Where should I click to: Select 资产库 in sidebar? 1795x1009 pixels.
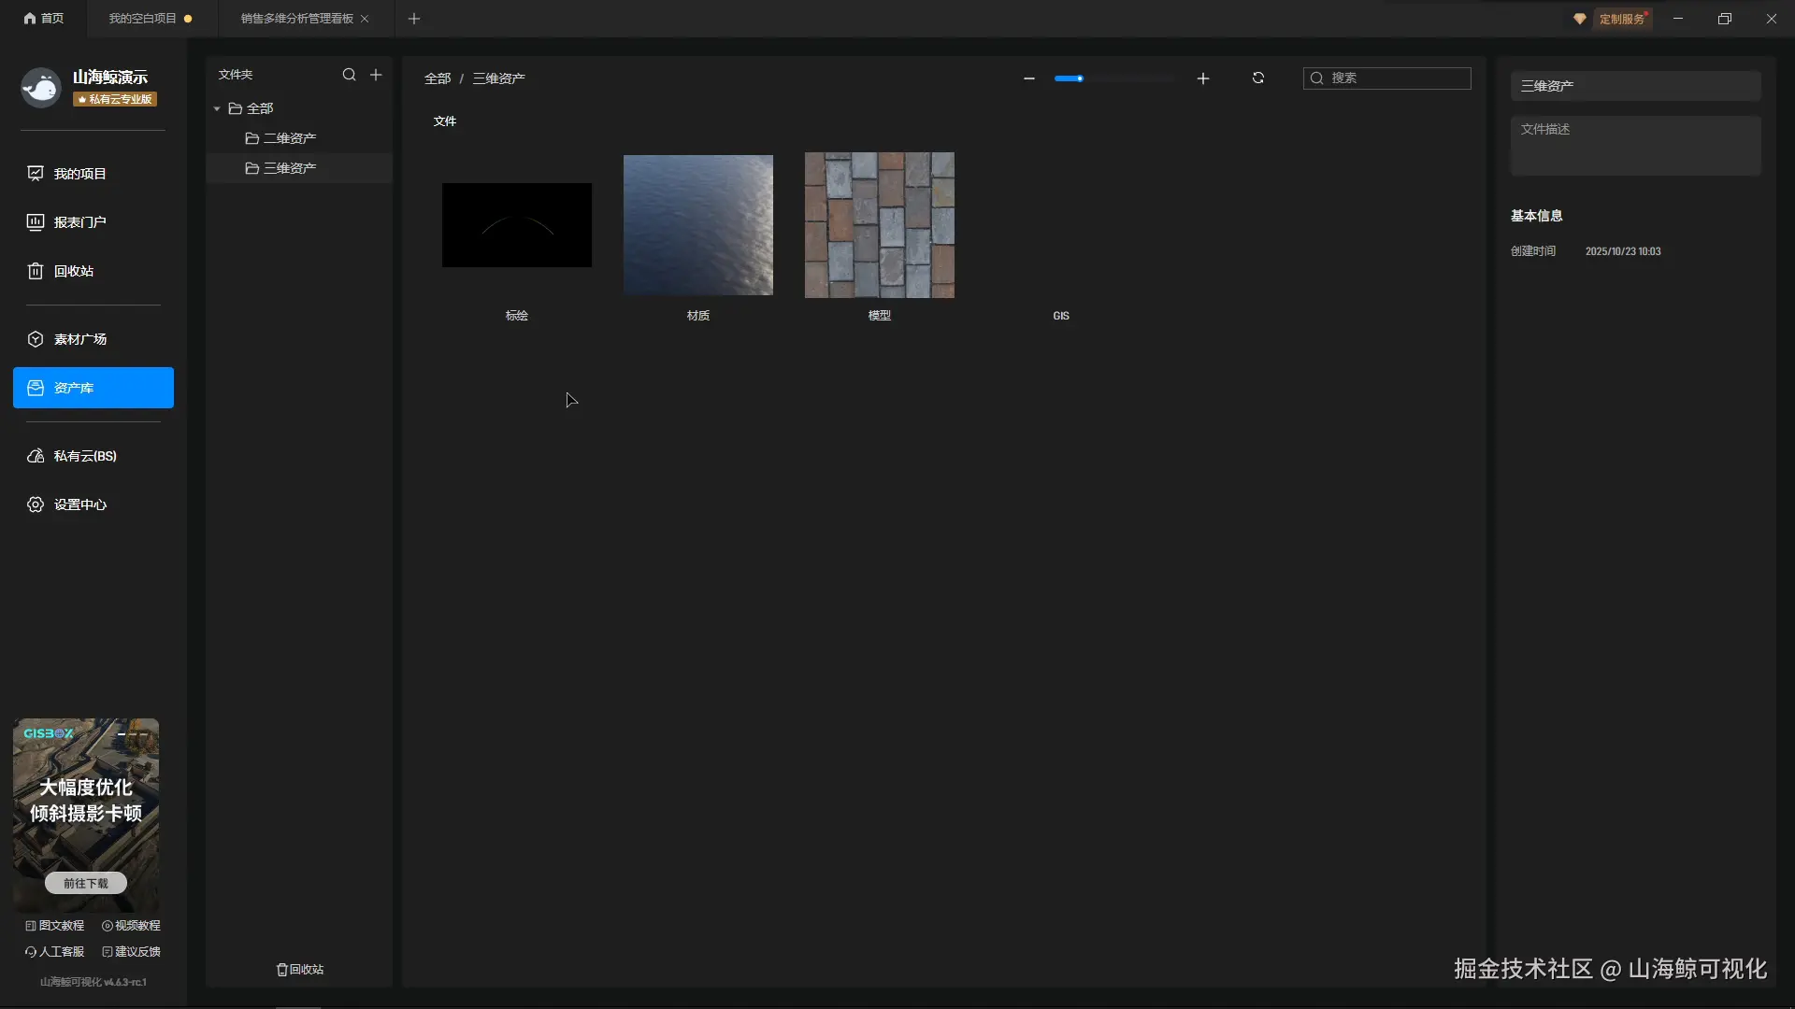(x=93, y=388)
